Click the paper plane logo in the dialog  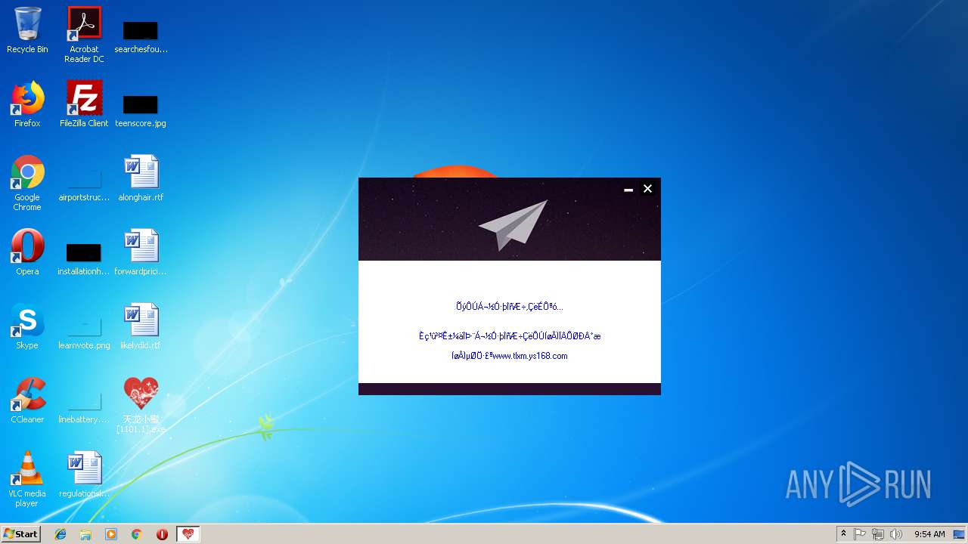[513, 225]
